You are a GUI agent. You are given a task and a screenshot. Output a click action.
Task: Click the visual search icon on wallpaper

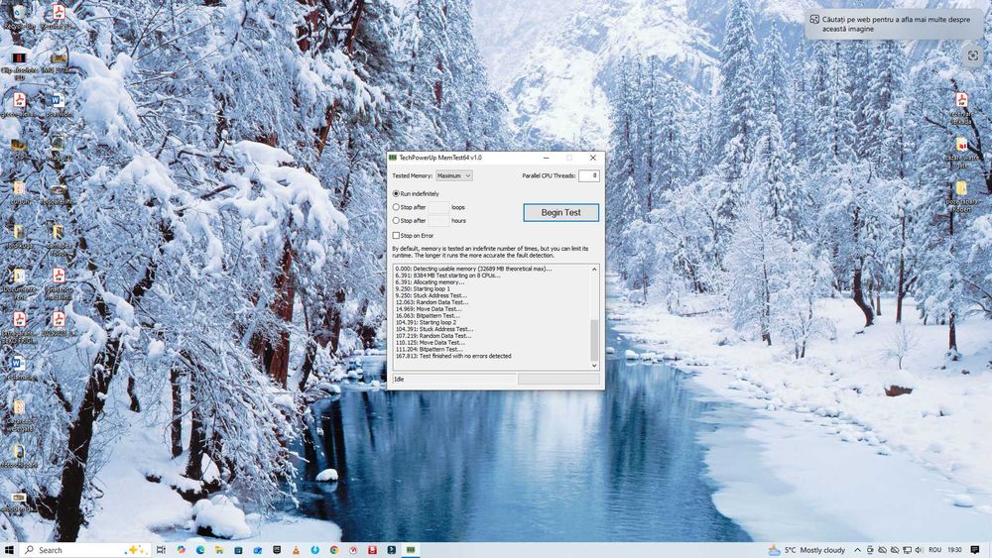click(973, 56)
